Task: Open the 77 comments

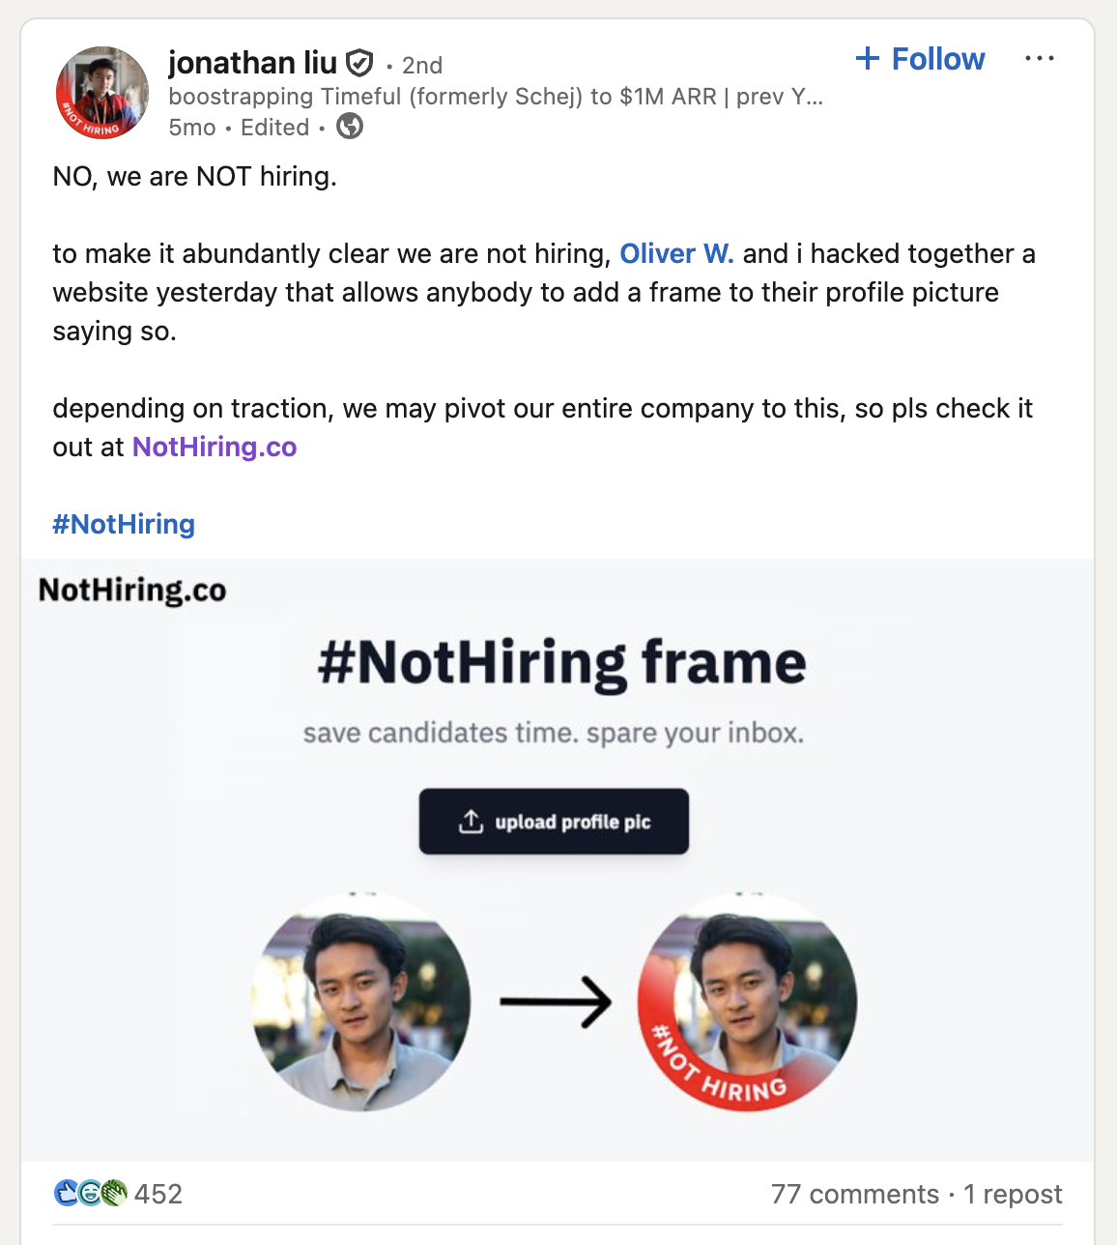Action: click(855, 1195)
